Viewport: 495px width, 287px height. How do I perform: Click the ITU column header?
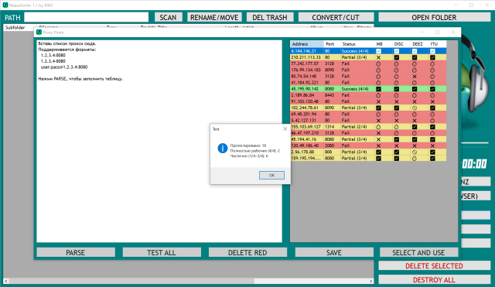(x=438, y=44)
